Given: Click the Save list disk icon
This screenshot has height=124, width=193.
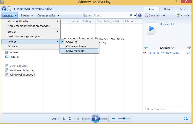Looking at the screenshot, I should point(146,15).
